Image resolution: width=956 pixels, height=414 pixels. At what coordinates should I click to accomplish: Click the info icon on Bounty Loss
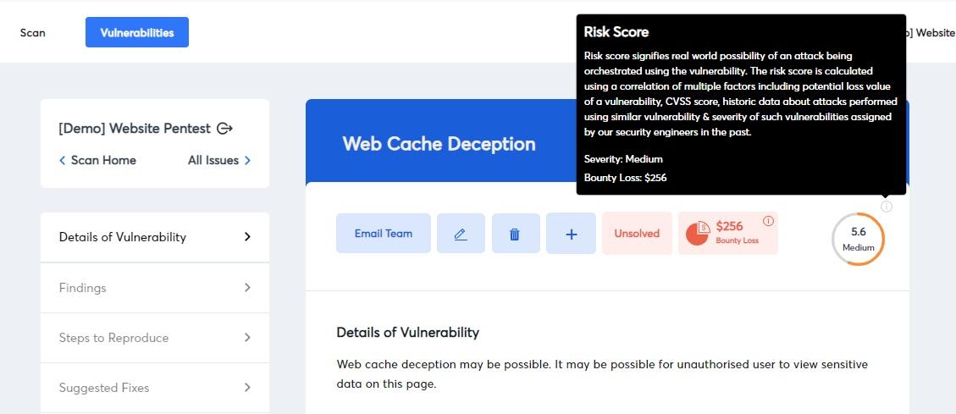768,221
